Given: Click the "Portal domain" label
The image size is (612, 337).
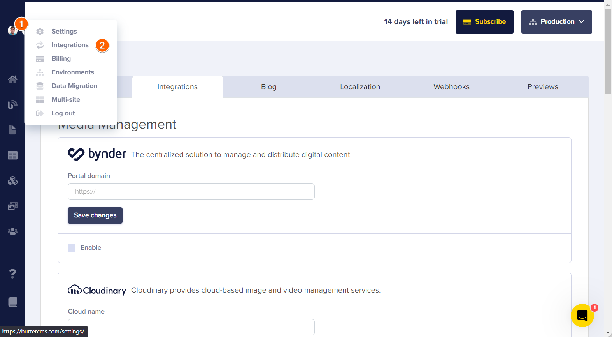Looking at the screenshot, I should 89,176.
